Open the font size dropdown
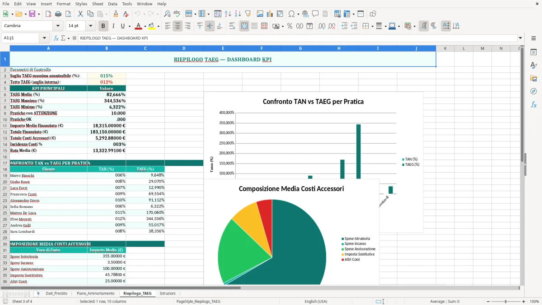The width and height of the screenshot is (542, 305). pos(90,26)
